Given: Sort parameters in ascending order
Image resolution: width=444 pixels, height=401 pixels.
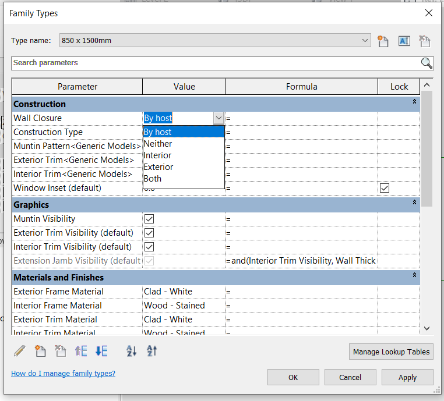Looking at the screenshot, I should 131,351.
